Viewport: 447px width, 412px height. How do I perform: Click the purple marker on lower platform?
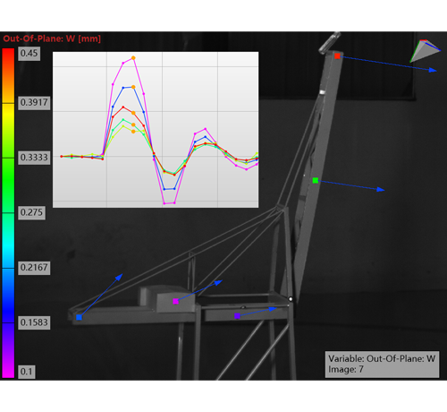click(237, 316)
